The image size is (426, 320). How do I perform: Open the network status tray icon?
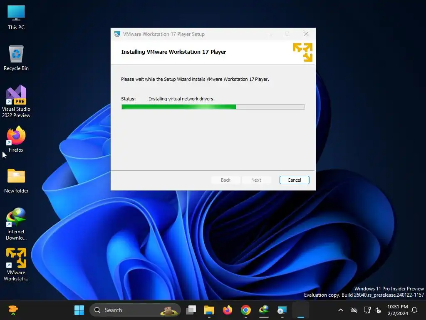[367, 310]
